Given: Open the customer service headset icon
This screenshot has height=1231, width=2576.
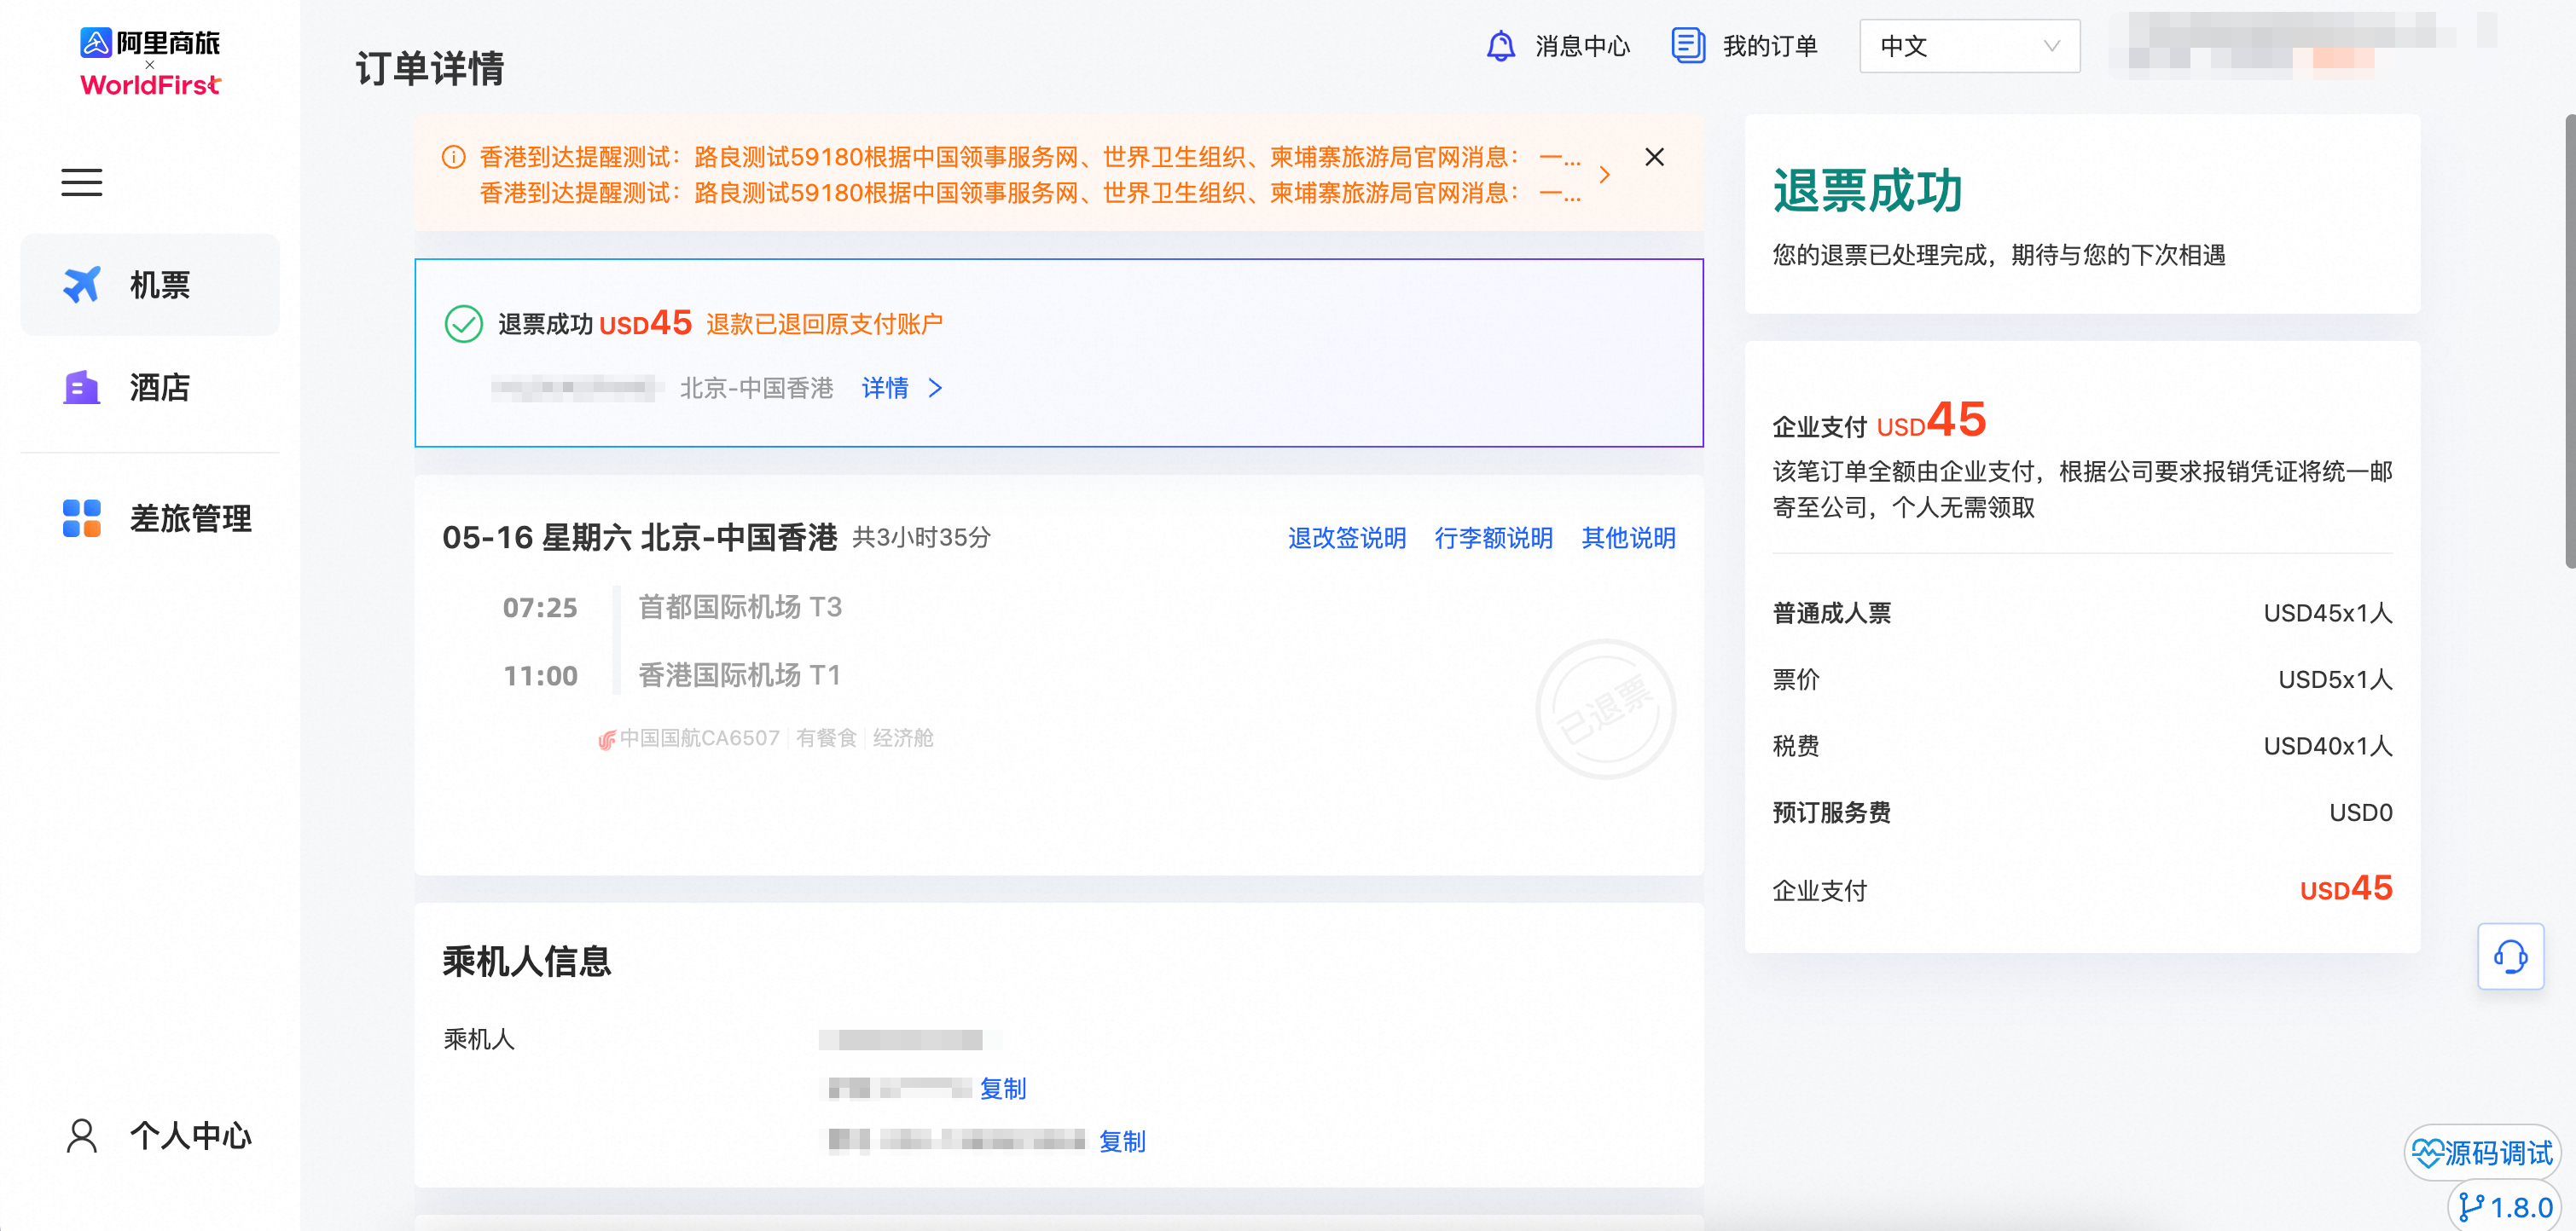Looking at the screenshot, I should tap(2510, 956).
